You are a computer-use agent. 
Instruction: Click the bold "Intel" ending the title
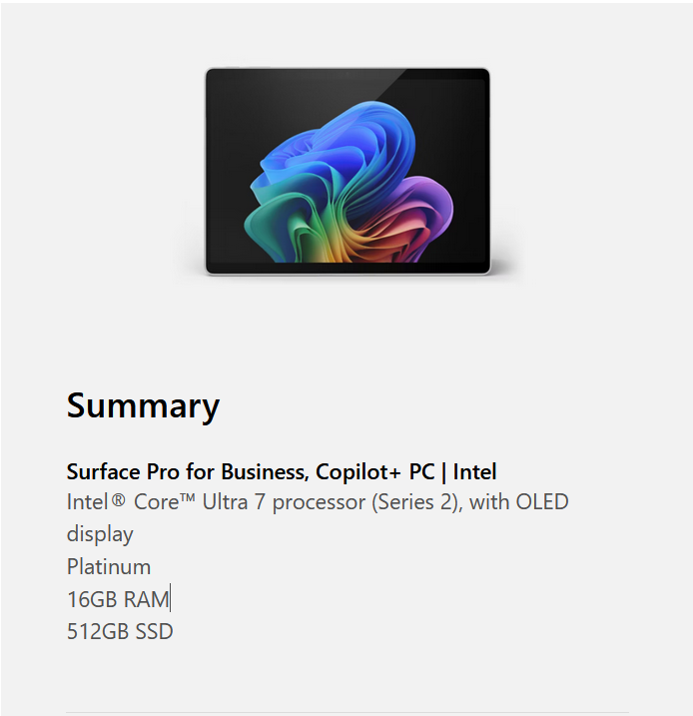point(474,471)
